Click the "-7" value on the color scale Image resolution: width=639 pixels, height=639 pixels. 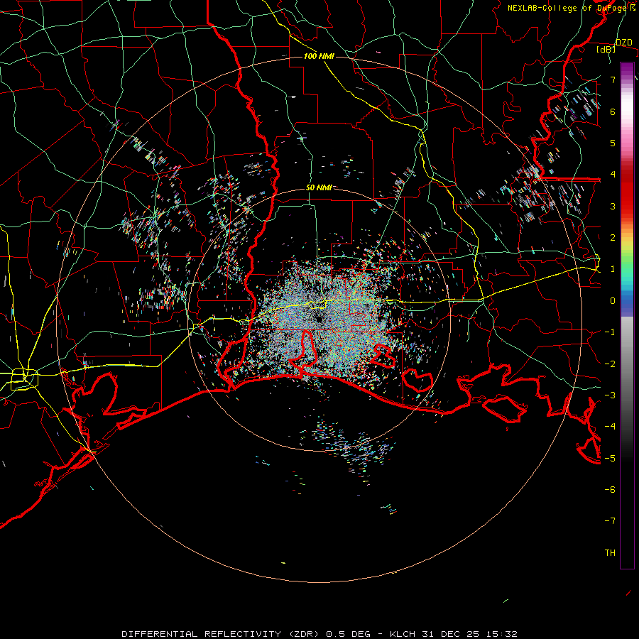[610, 521]
